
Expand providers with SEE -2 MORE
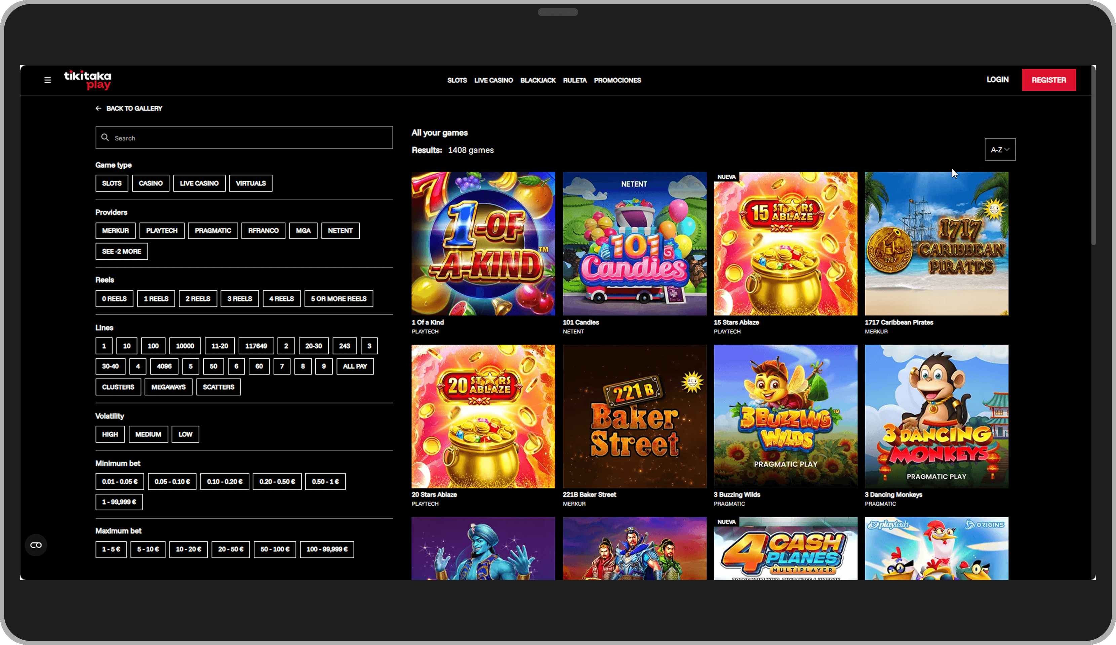pyautogui.click(x=121, y=251)
